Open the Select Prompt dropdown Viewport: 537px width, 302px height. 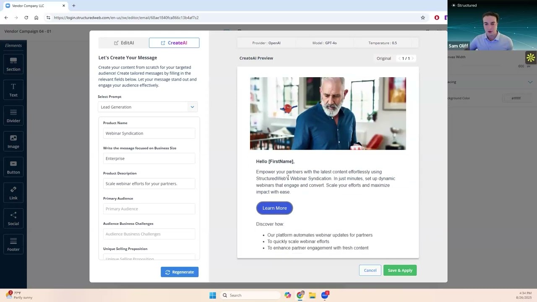[148, 107]
